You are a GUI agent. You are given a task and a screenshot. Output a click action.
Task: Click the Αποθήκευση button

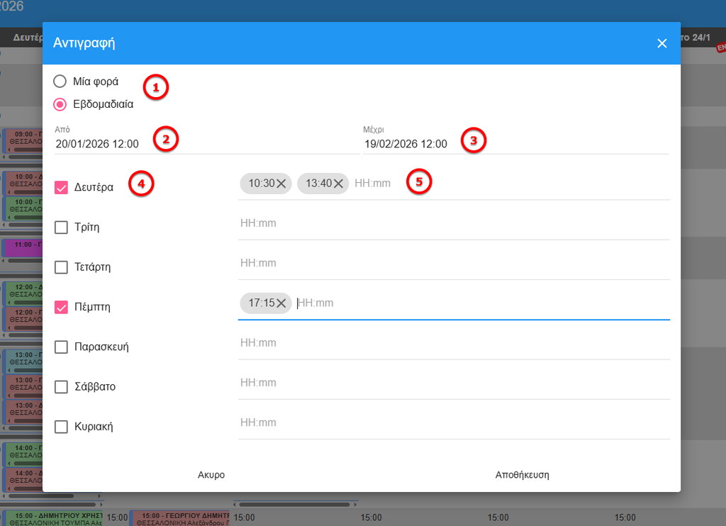click(522, 474)
